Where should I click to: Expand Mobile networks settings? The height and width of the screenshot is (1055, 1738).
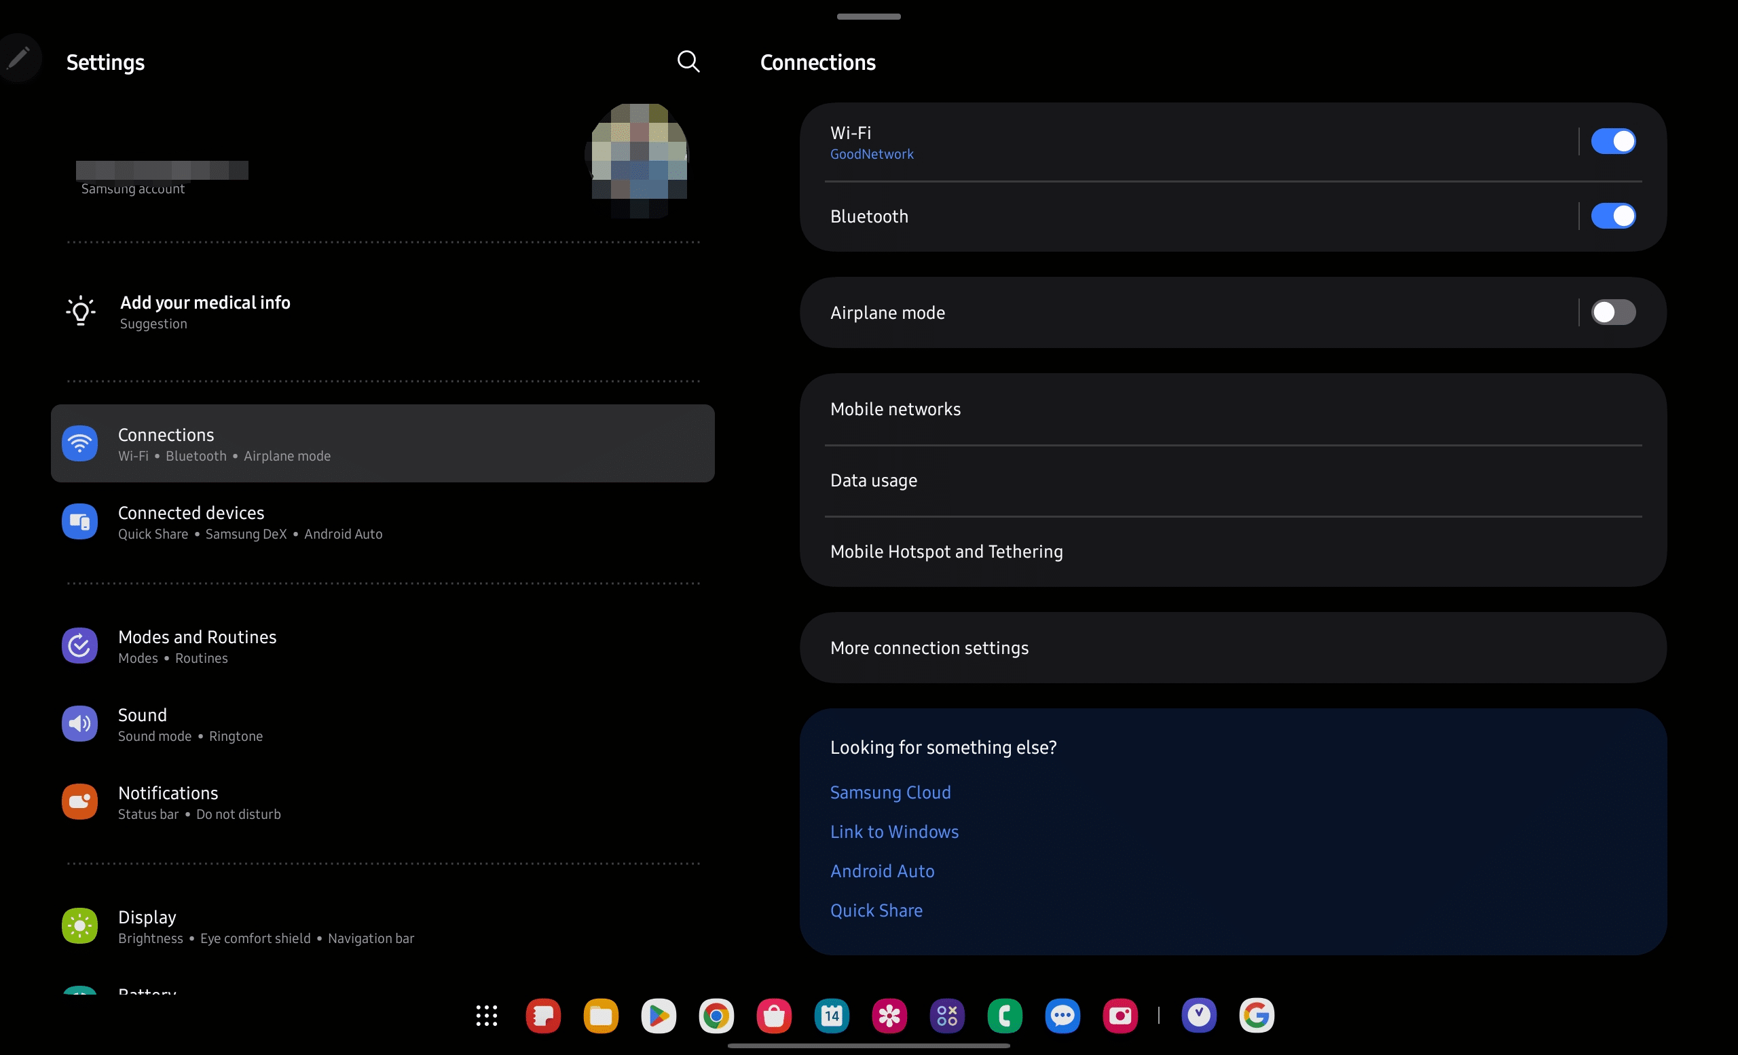tap(895, 408)
